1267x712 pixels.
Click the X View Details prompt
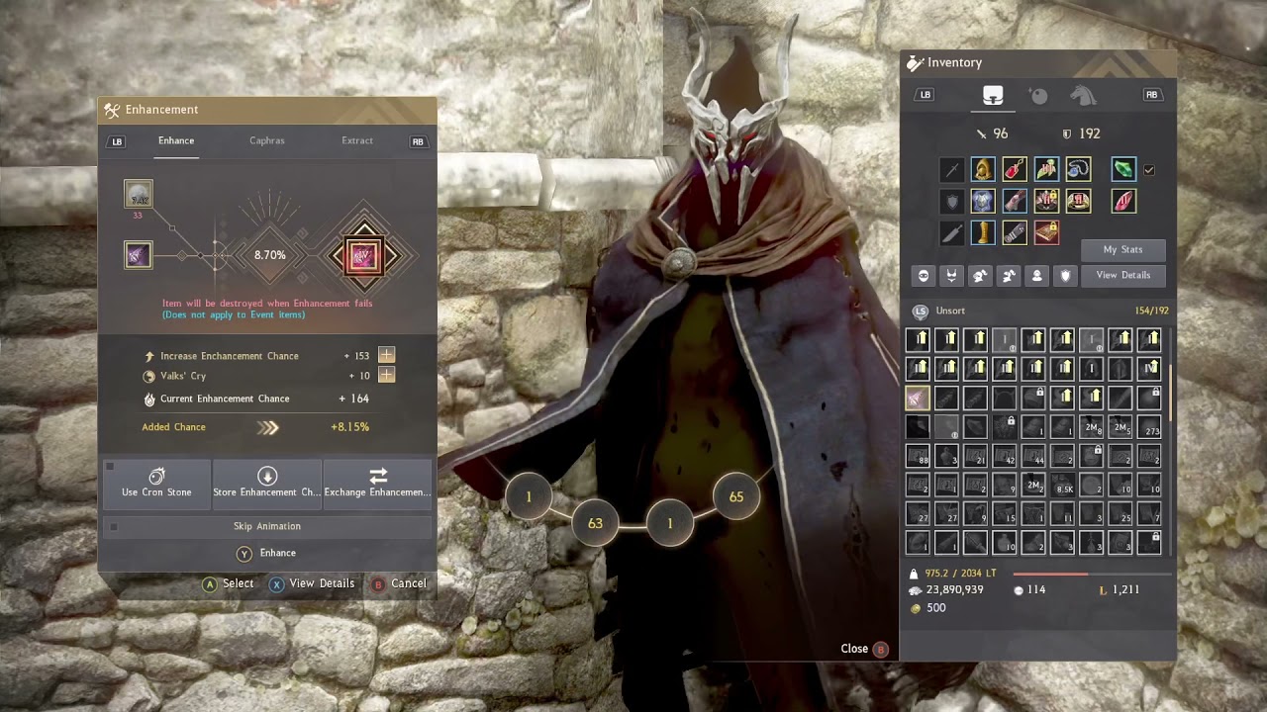pos(312,583)
